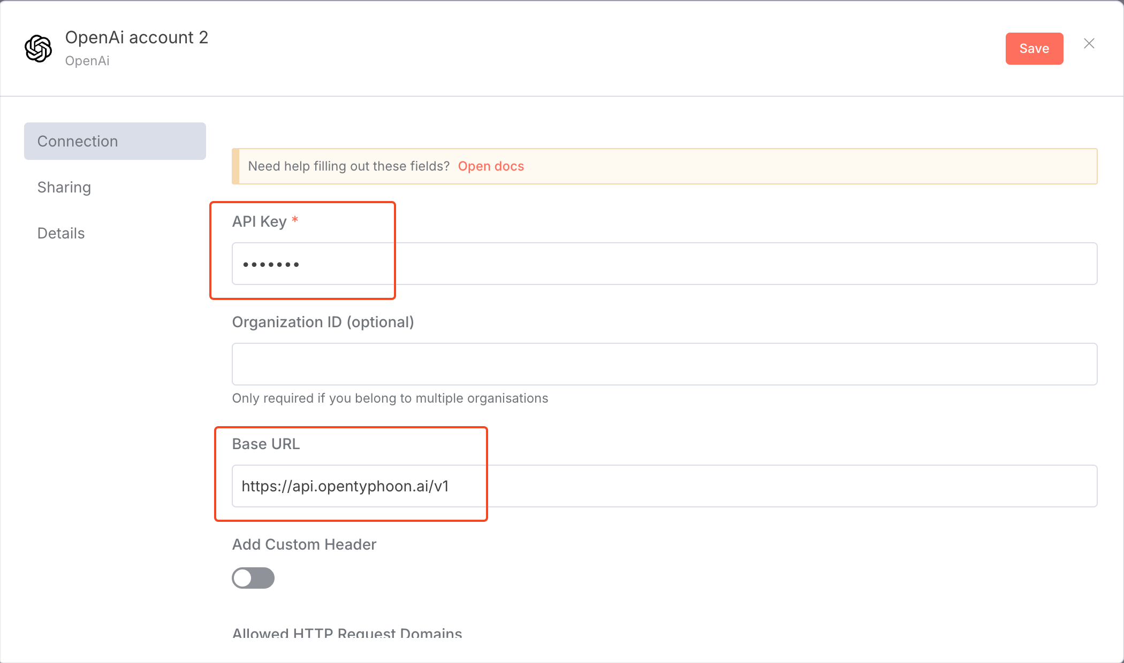Click the OpenAI logo icon
The width and height of the screenshot is (1124, 663).
(38, 49)
